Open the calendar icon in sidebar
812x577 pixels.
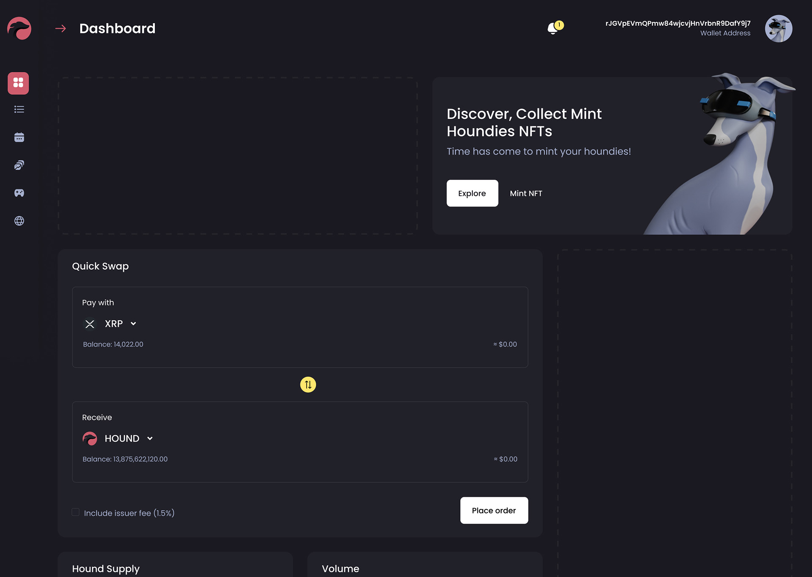[19, 137]
